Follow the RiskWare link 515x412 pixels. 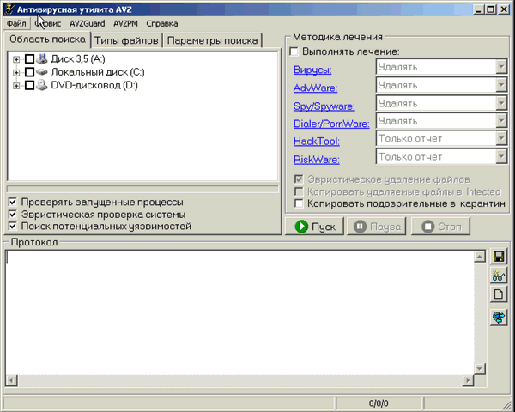[317, 160]
